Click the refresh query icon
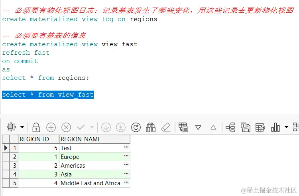 pos(136,127)
